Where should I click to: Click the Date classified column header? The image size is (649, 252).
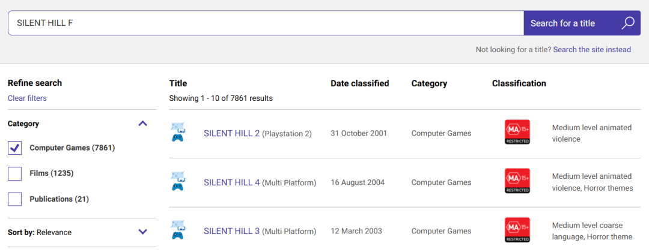point(359,83)
